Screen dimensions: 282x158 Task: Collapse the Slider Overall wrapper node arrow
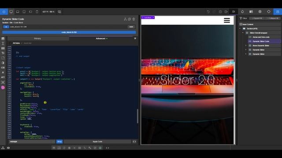click(x=243, y=33)
